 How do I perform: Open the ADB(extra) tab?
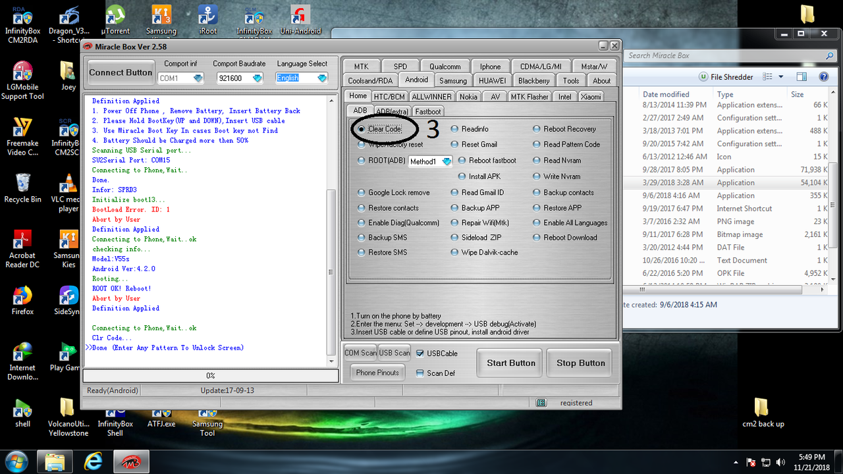point(392,112)
